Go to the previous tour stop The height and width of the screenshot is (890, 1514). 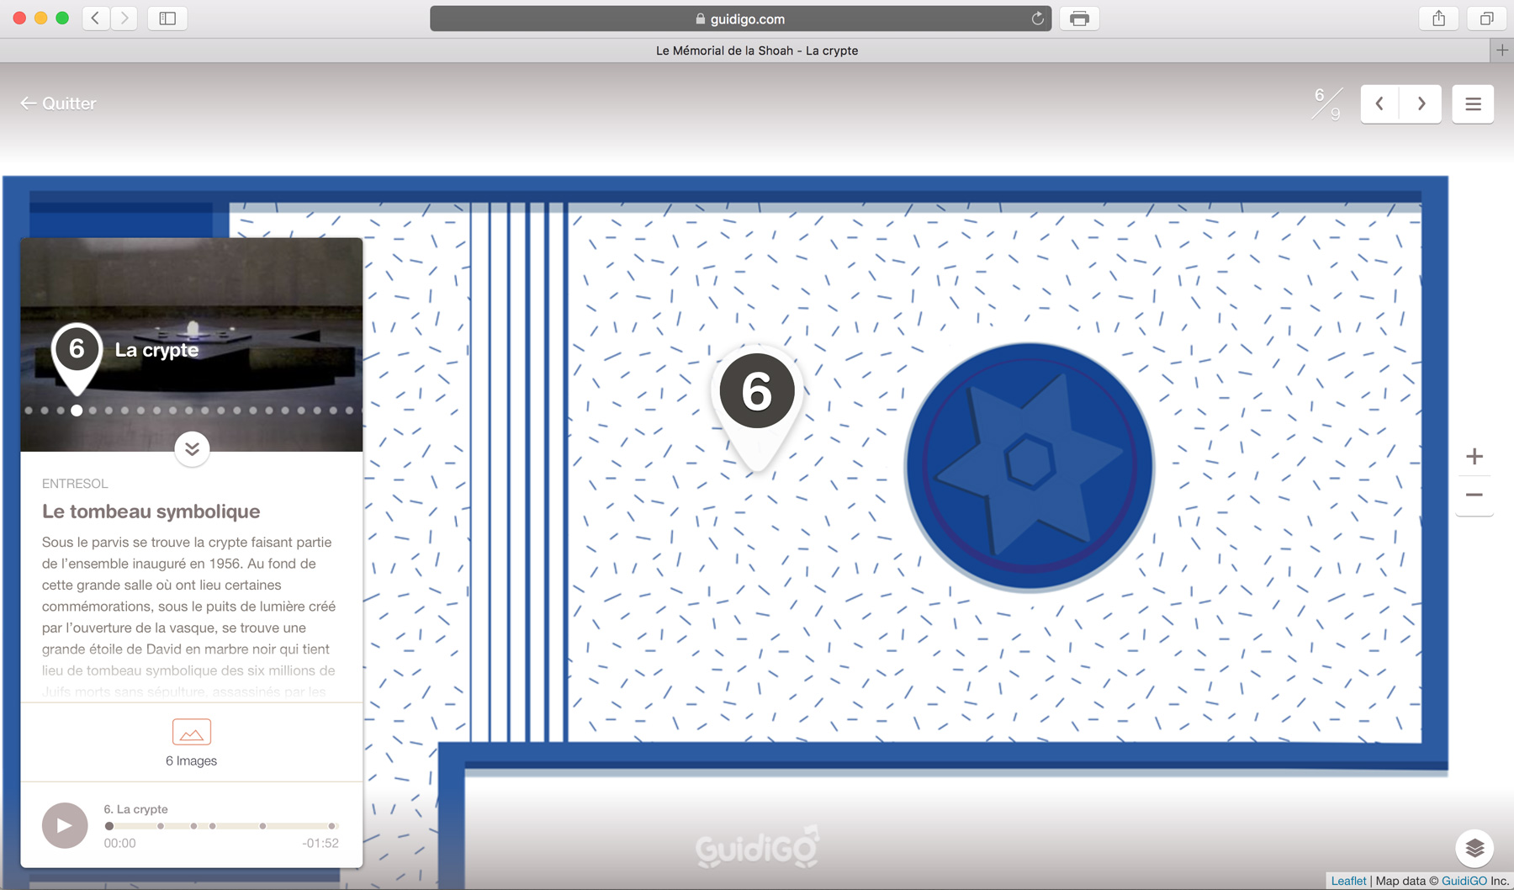click(x=1379, y=104)
